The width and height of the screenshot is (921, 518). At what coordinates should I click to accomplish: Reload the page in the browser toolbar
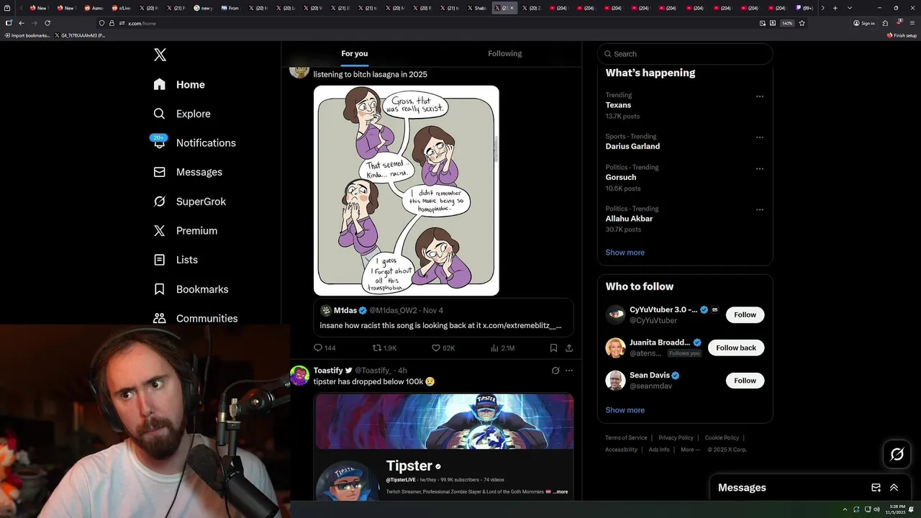point(47,23)
